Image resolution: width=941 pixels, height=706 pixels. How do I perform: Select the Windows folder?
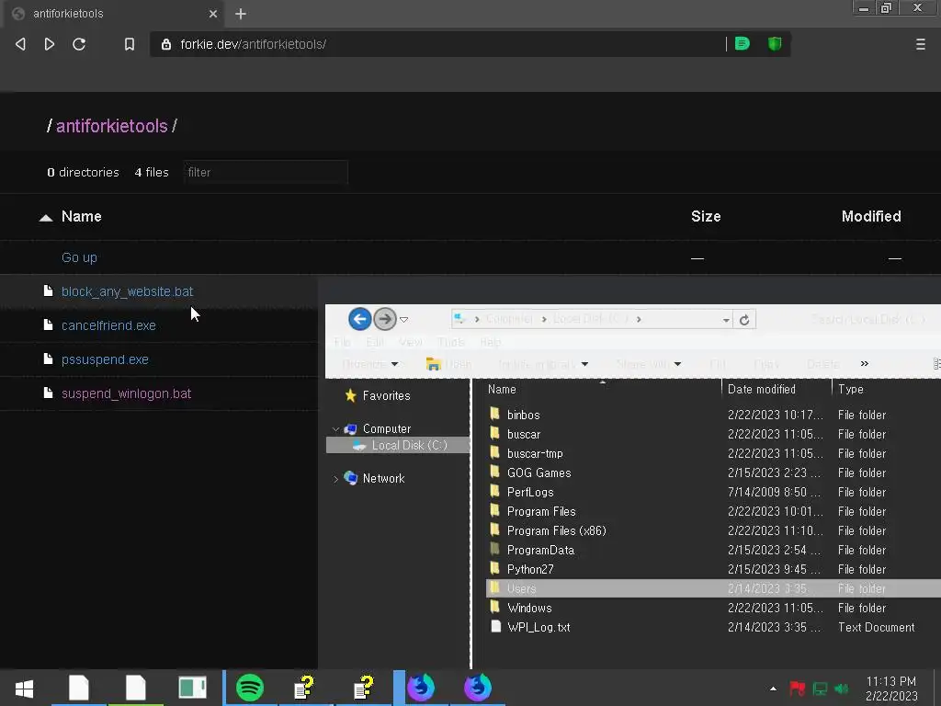click(529, 609)
